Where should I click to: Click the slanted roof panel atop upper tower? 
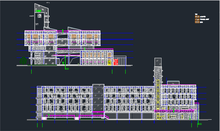(x=42, y=8)
